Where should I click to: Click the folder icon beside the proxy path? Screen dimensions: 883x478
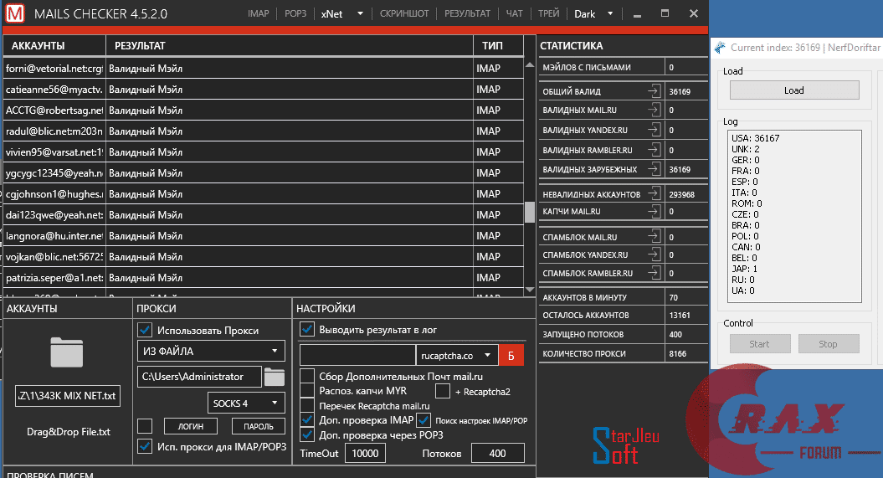click(x=275, y=377)
